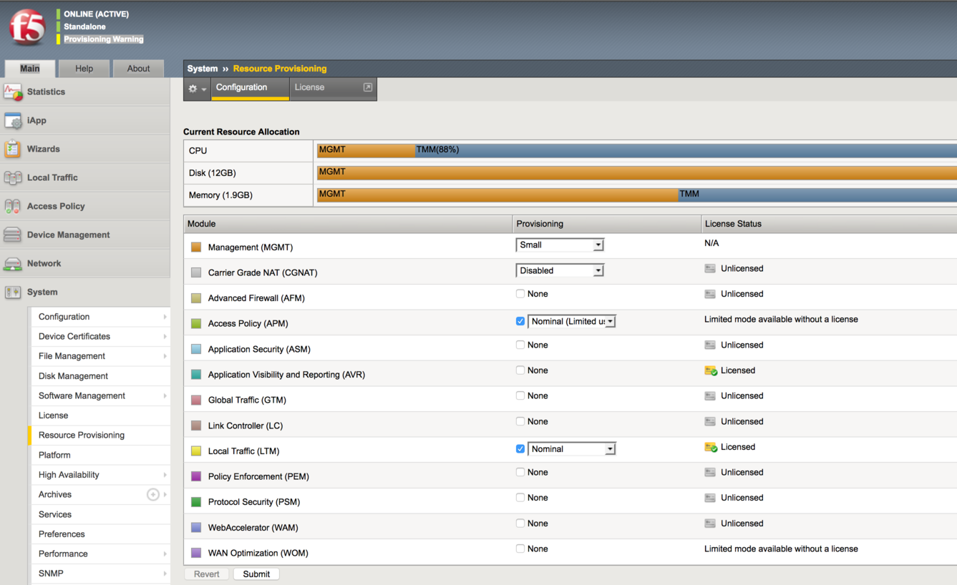The width and height of the screenshot is (957, 585).
Task: Click the AVR Licensed status icon
Action: tap(711, 370)
